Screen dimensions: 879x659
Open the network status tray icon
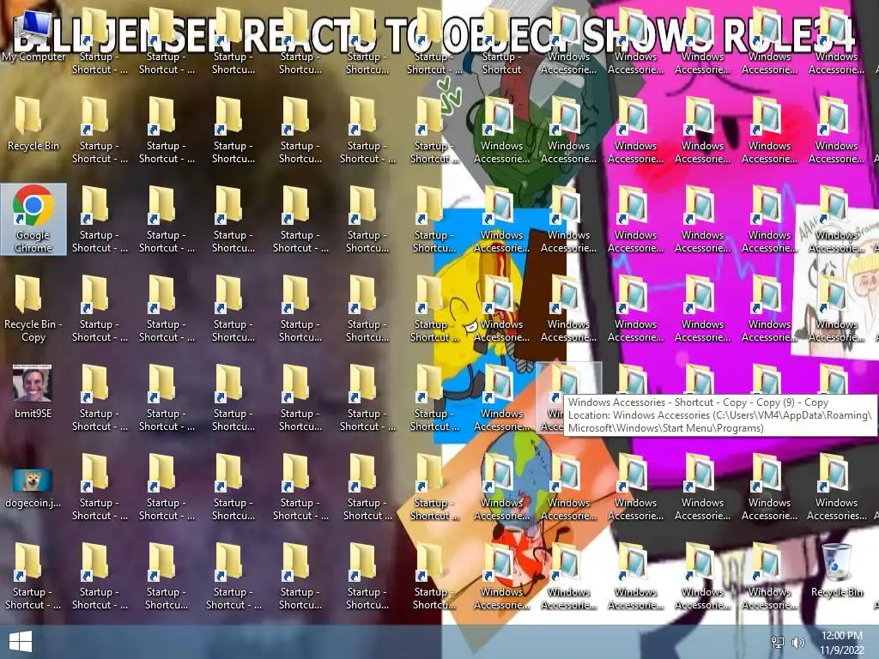point(778,642)
